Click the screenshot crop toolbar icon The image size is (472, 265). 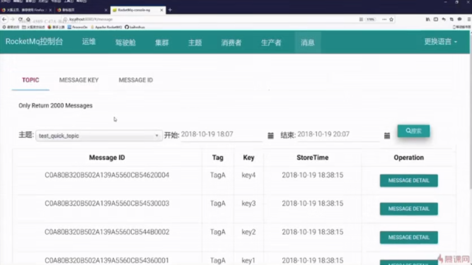coord(451,19)
